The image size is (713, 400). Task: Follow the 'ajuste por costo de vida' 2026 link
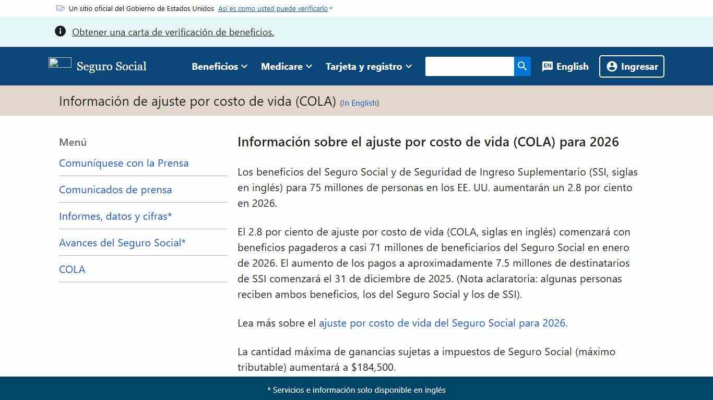(442, 323)
